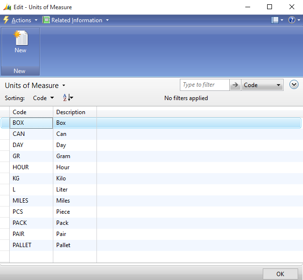
Task: Select the HOUR code cell
Action: (32, 167)
